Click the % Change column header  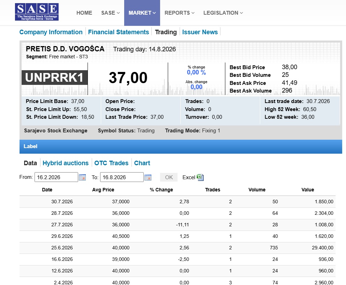pos(161,190)
